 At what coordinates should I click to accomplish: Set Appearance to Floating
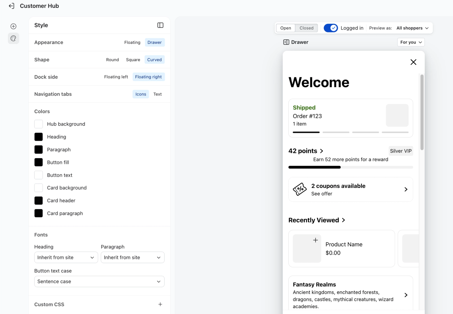[132, 42]
